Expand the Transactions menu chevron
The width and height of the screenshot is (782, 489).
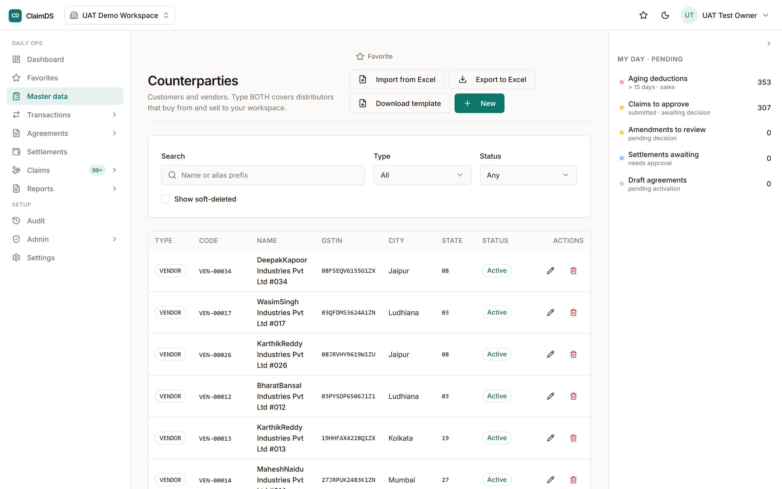(114, 115)
